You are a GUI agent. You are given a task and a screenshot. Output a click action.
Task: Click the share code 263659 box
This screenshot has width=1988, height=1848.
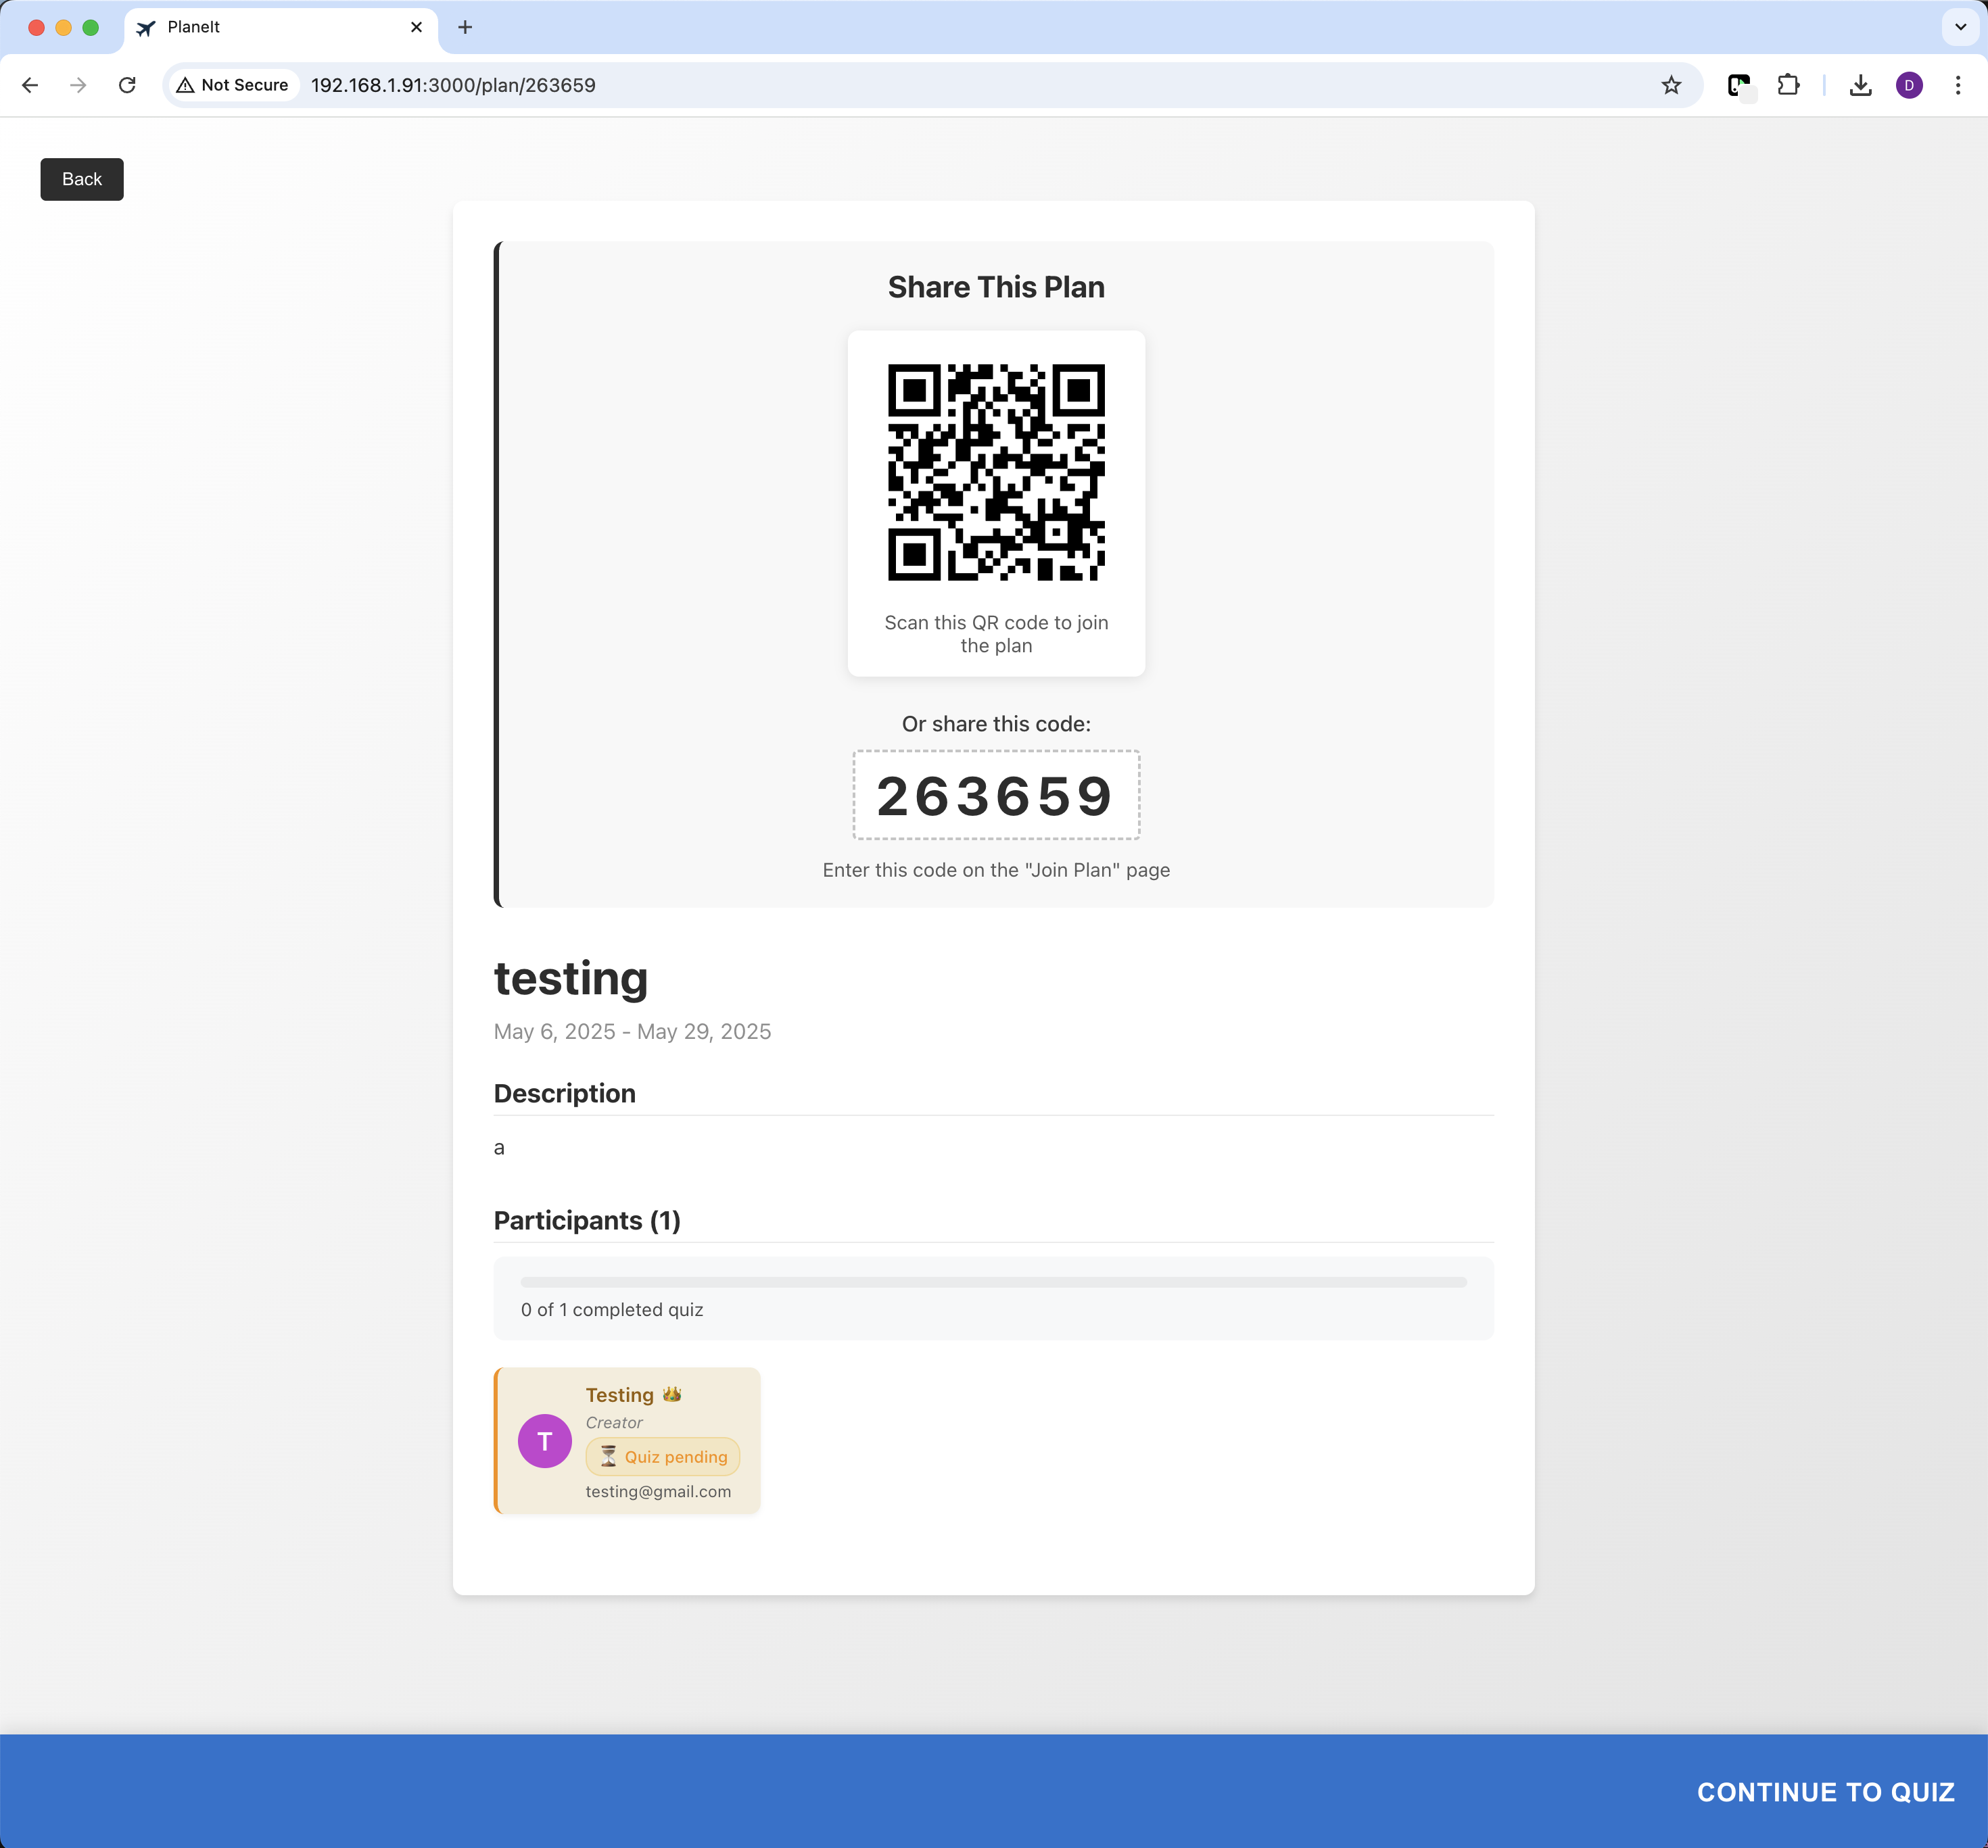pyautogui.click(x=995, y=796)
